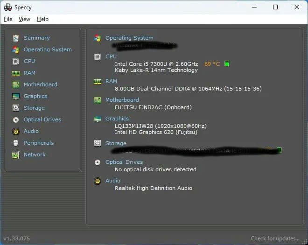308x245 pixels.
Task: Click the Graphics monitor icon in summary panel
Action: coord(98,119)
